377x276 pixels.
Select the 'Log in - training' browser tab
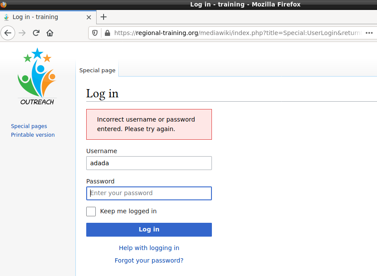[43, 17]
